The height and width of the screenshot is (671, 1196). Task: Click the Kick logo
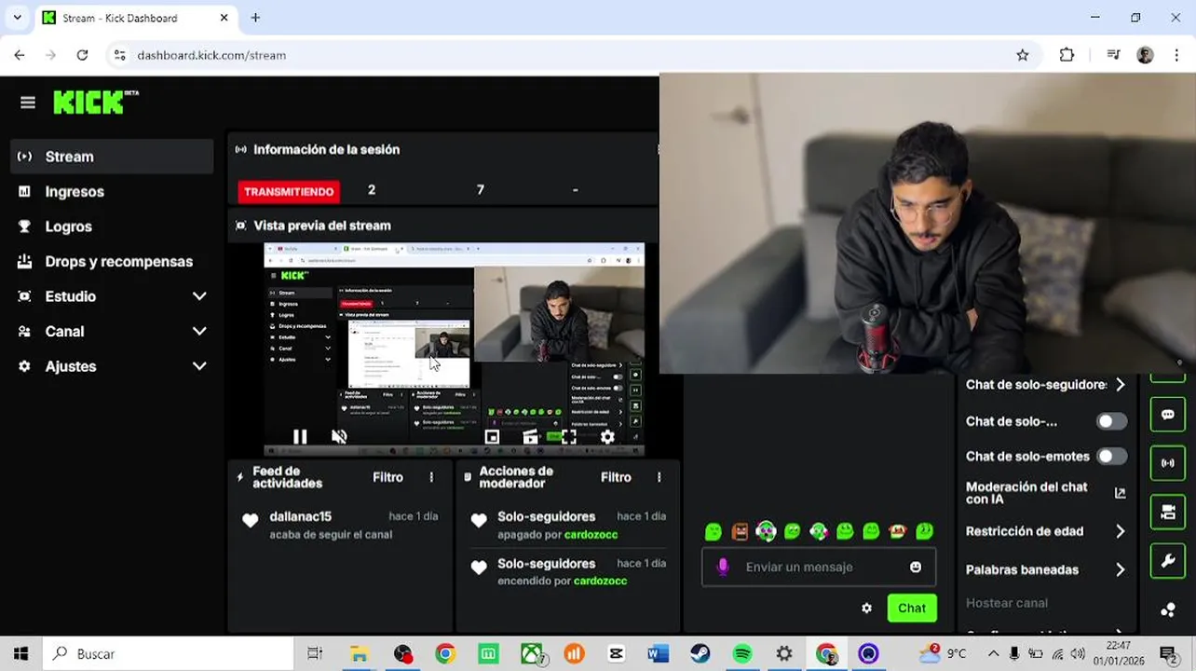pyautogui.click(x=96, y=102)
